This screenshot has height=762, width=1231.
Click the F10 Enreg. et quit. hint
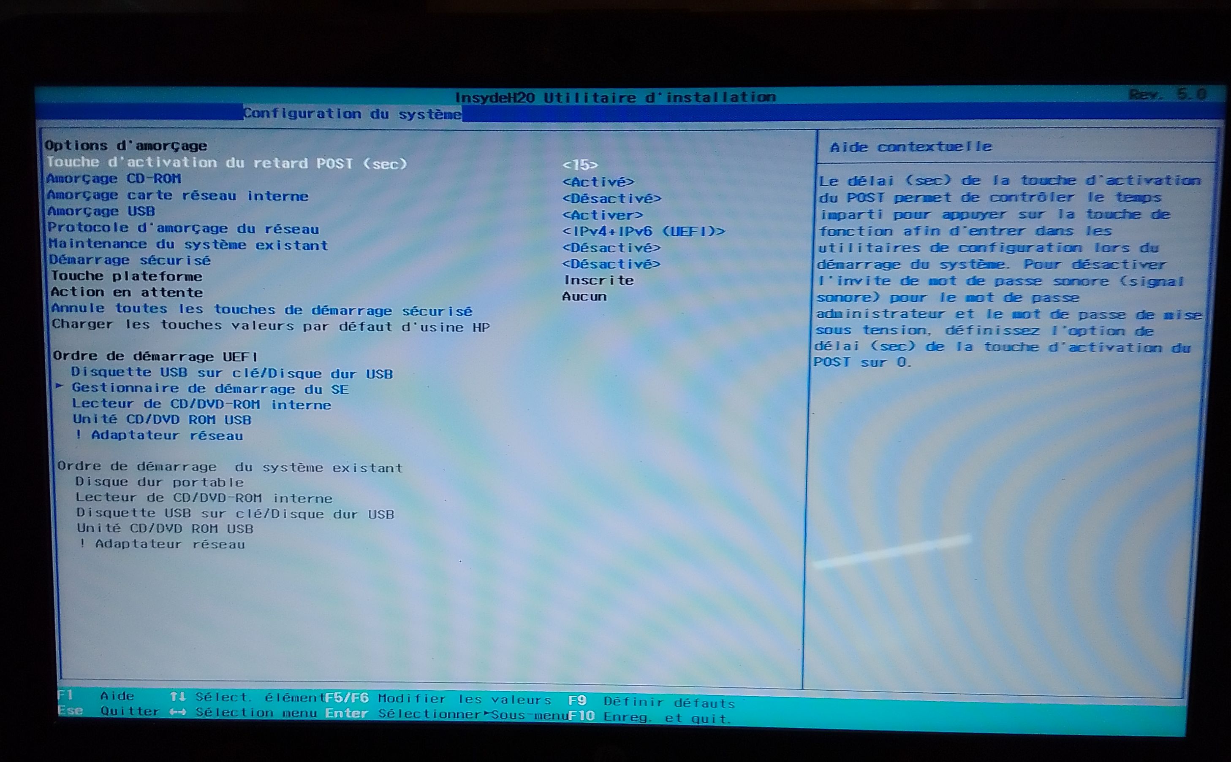click(649, 716)
